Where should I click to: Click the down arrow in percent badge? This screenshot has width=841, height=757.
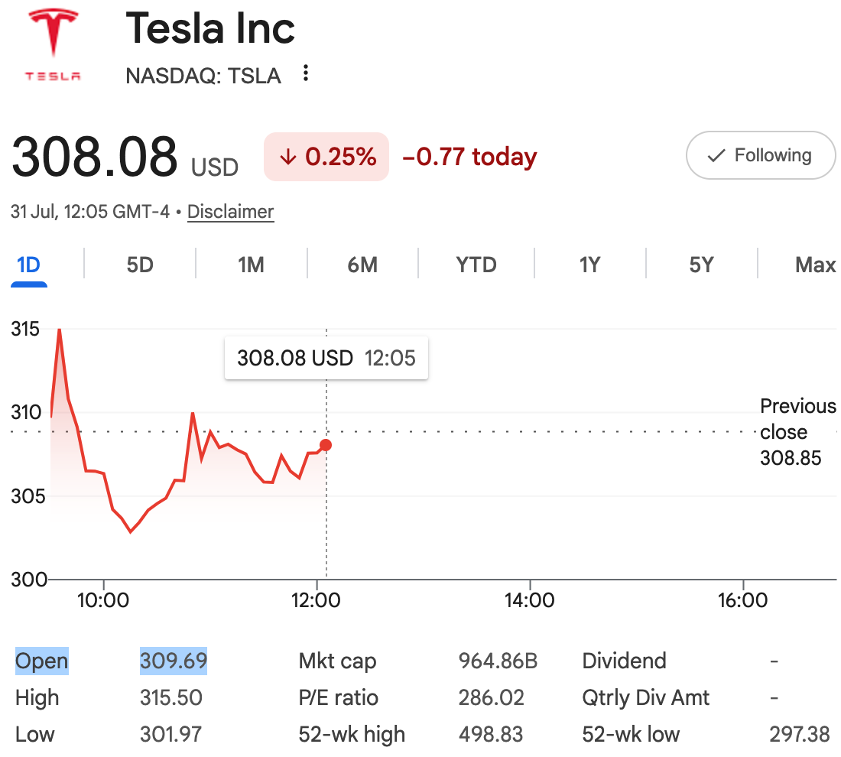[288, 158]
